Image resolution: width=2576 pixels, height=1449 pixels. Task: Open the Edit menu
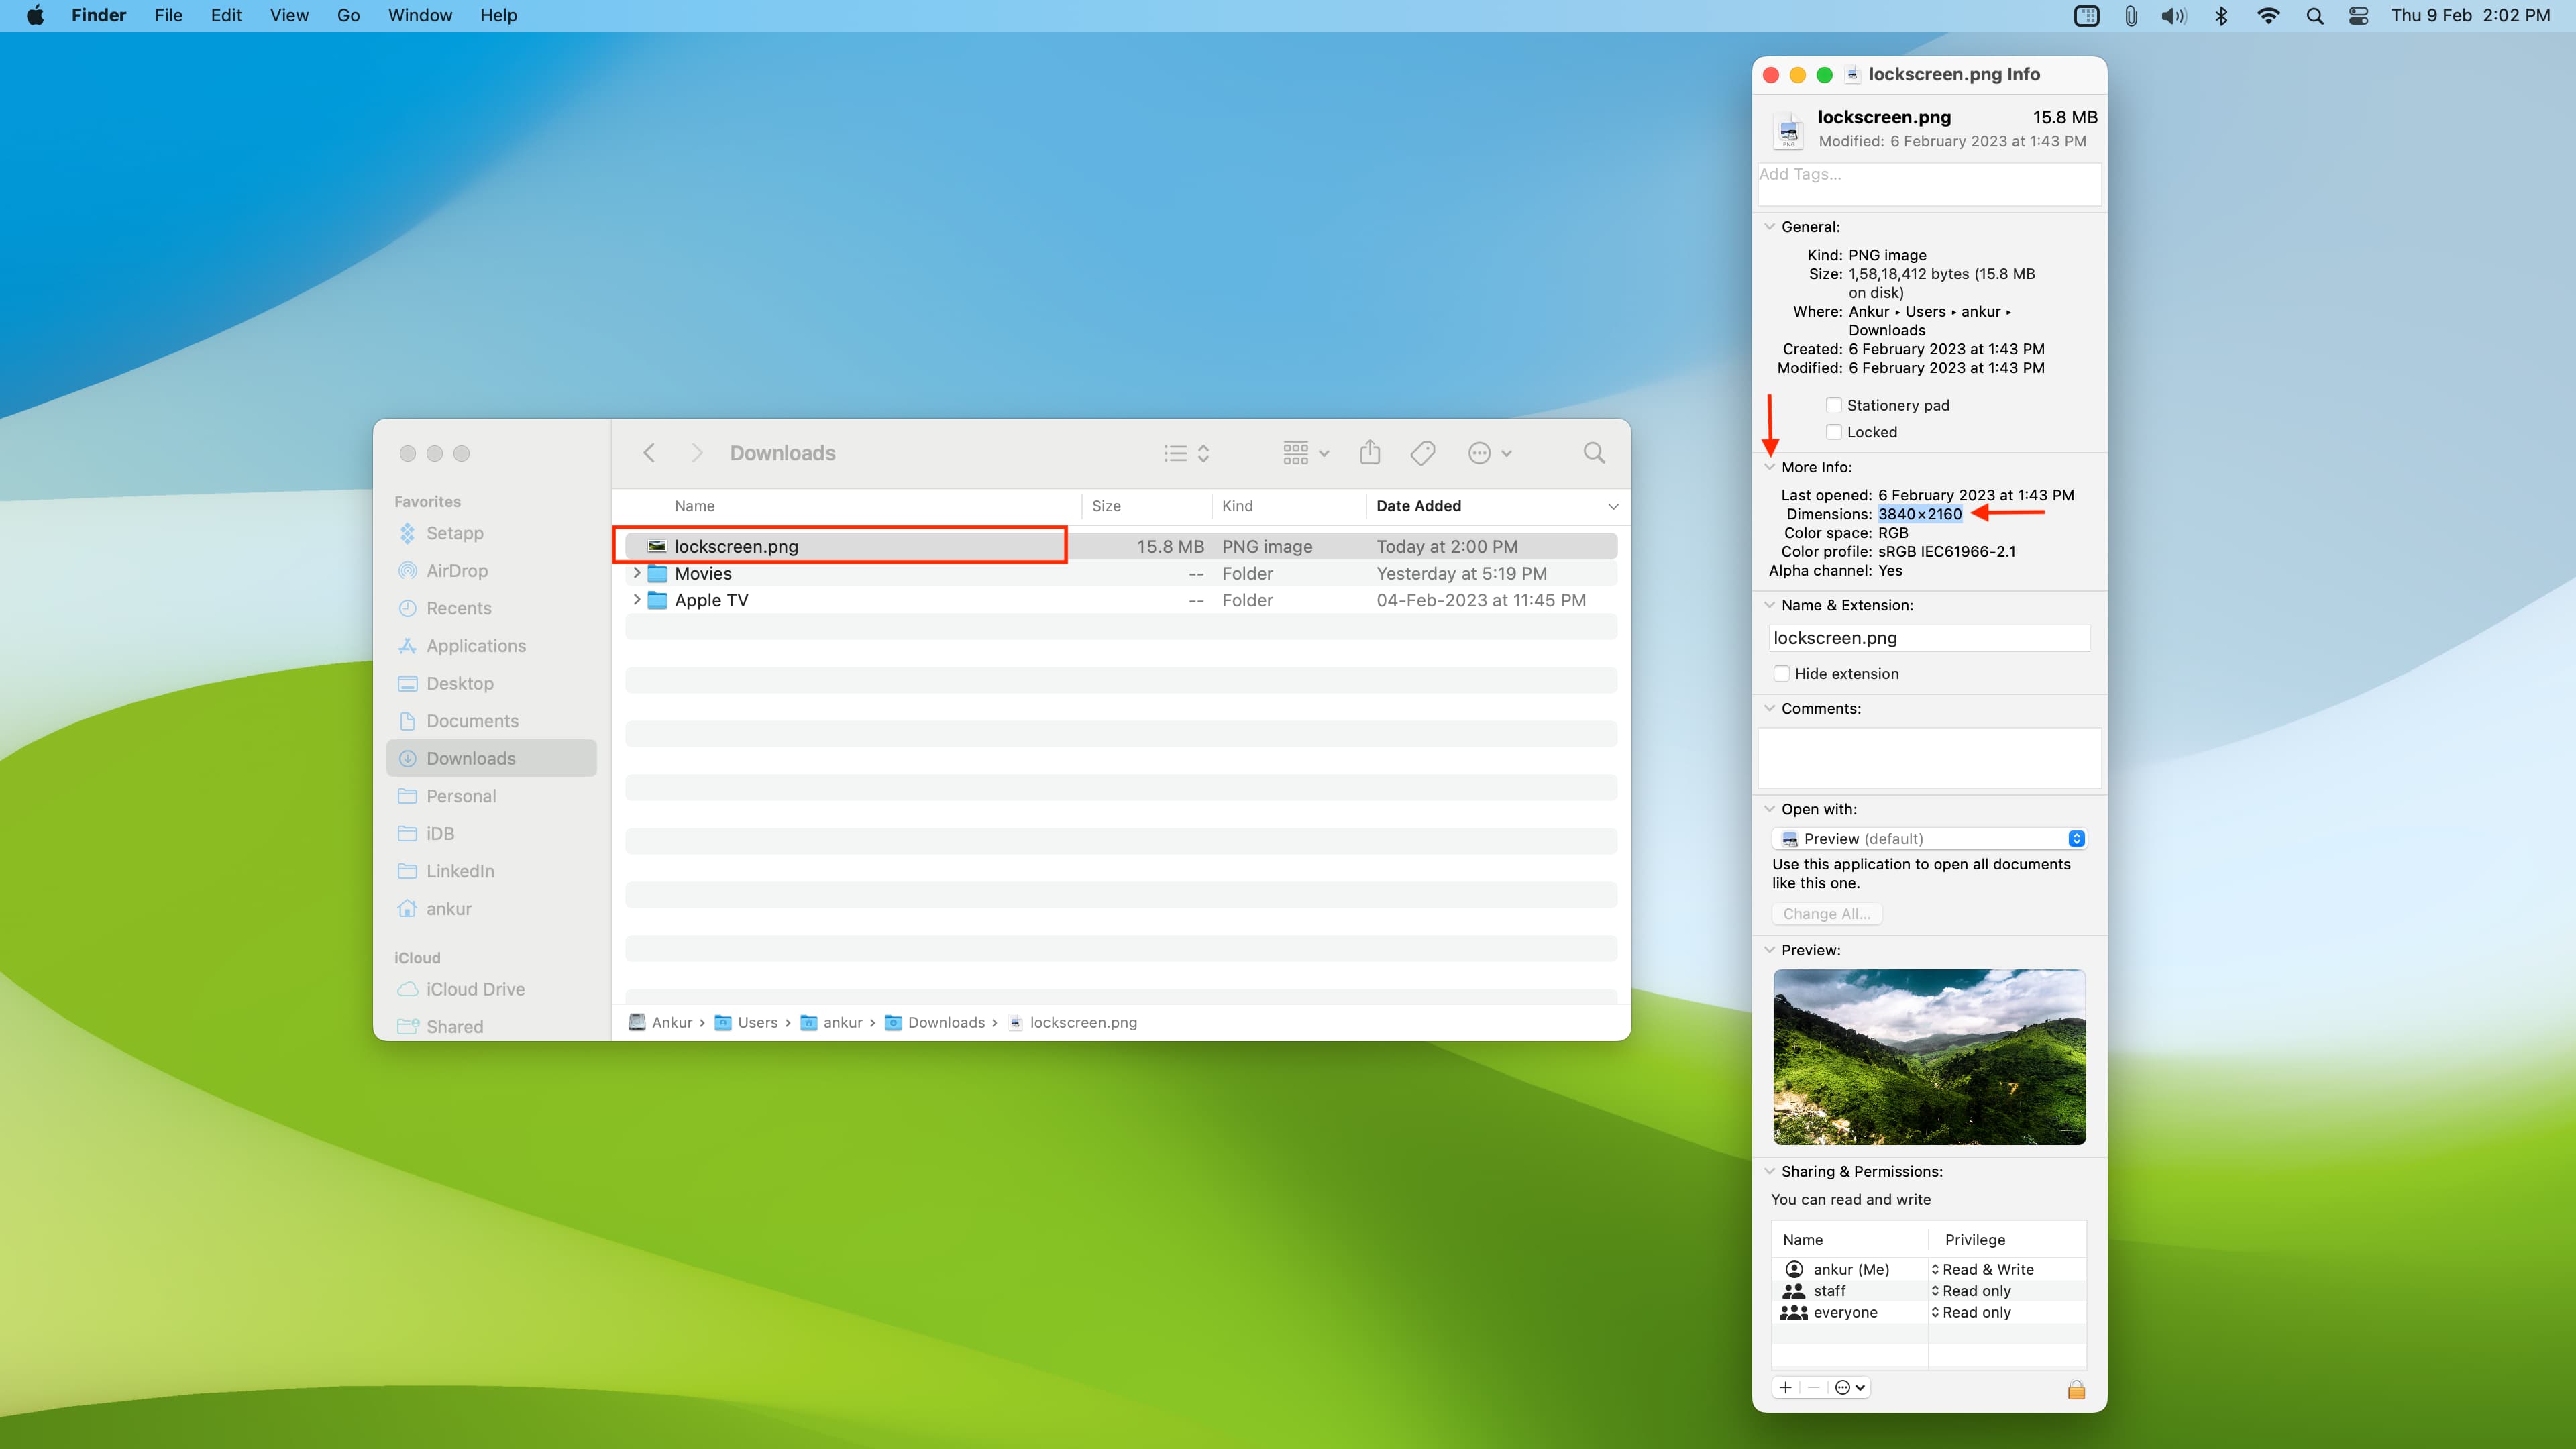[x=226, y=15]
